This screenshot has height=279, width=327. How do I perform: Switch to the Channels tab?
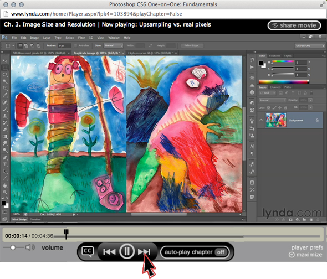coord(275,87)
